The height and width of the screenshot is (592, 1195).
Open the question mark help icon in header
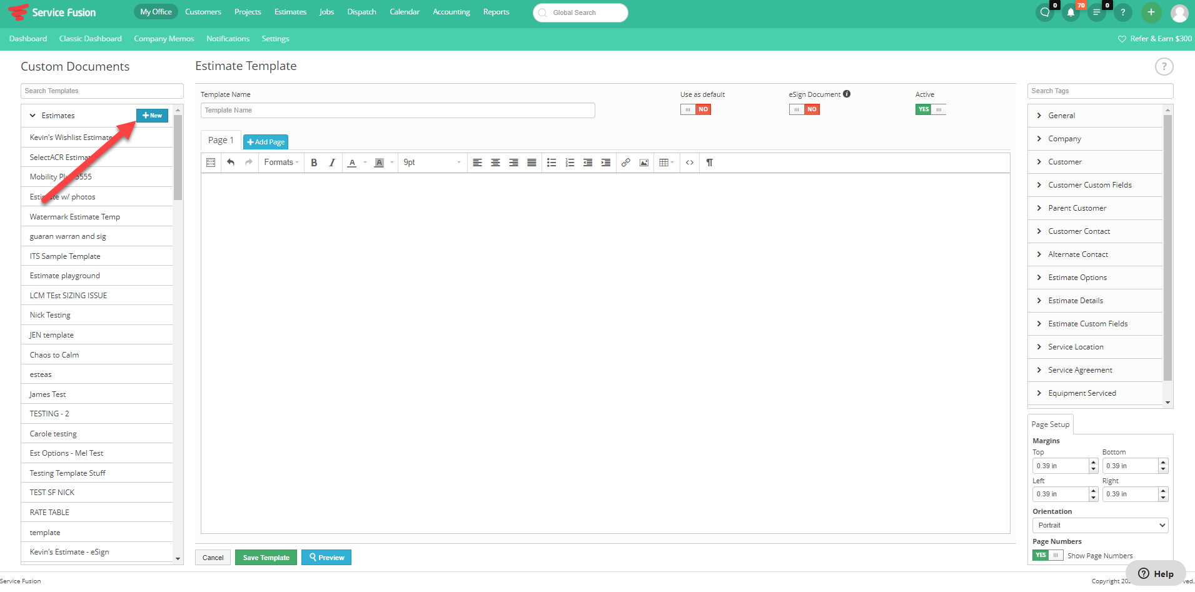tap(1122, 13)
